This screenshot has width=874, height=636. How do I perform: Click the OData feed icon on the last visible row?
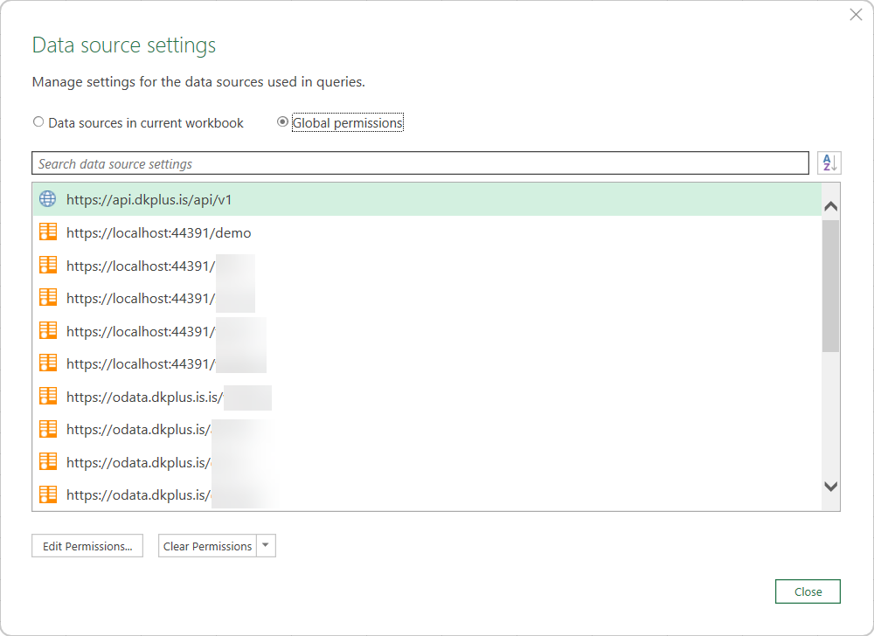[48, 494]
